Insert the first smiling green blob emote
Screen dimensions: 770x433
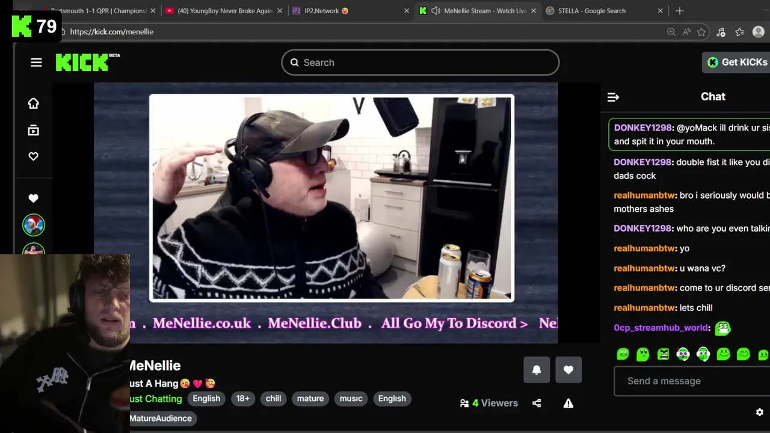coord(623,354)
